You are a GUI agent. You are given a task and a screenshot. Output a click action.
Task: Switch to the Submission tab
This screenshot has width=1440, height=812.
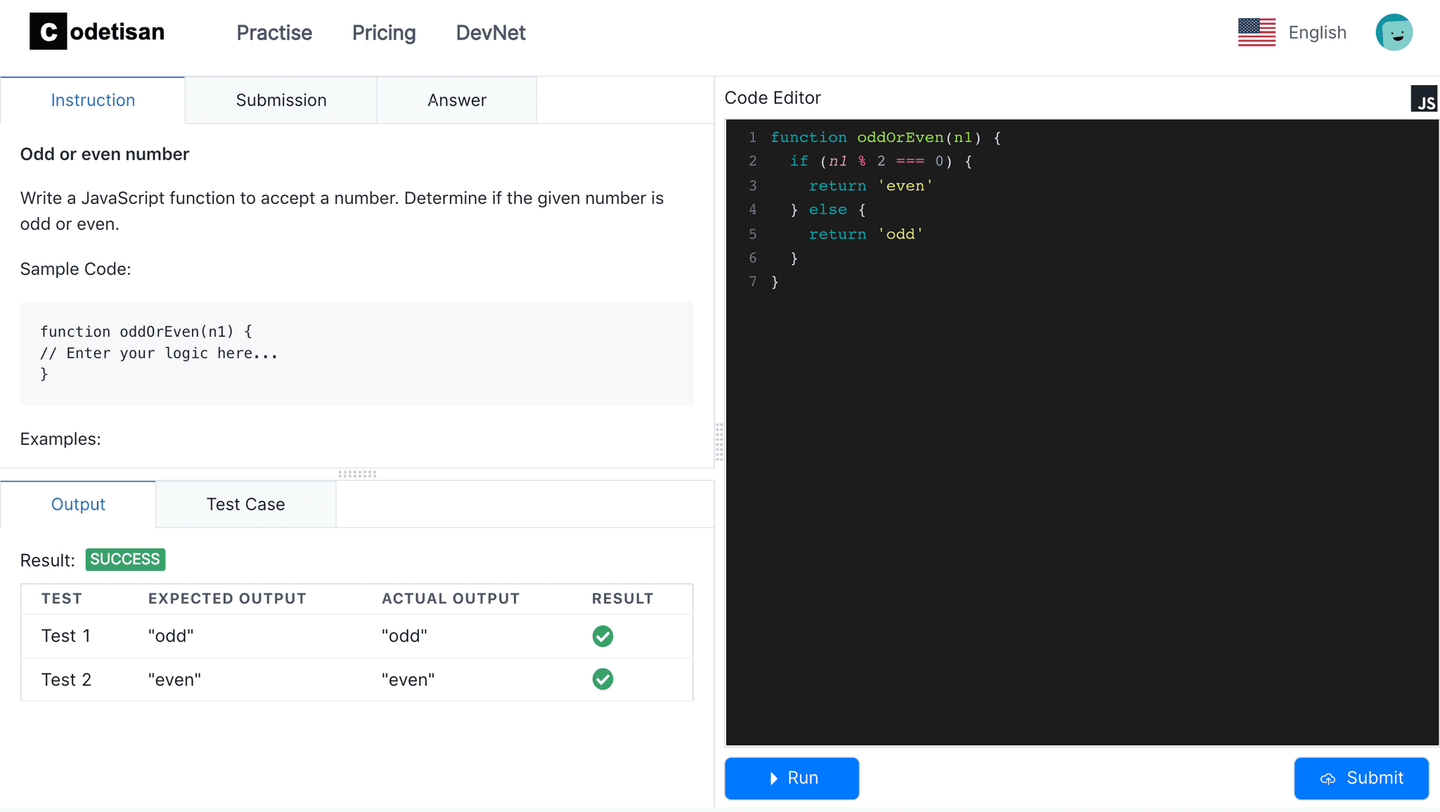pyautogui.click(x=281, y=101)
